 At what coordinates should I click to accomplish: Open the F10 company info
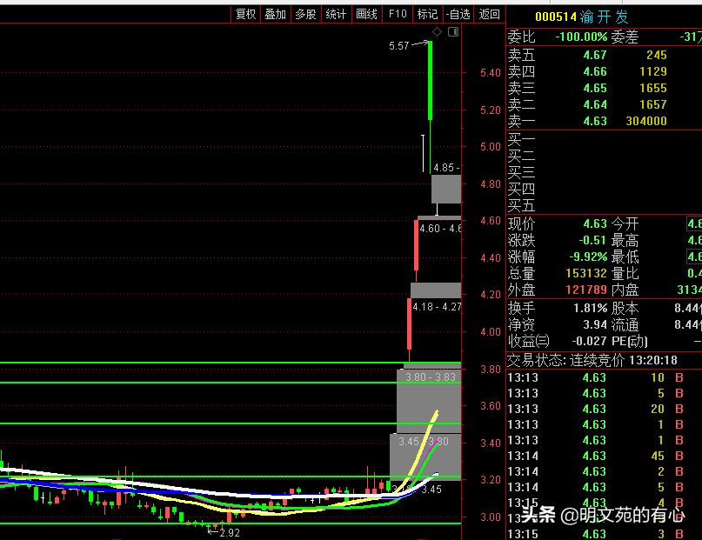tap(398, 14)
